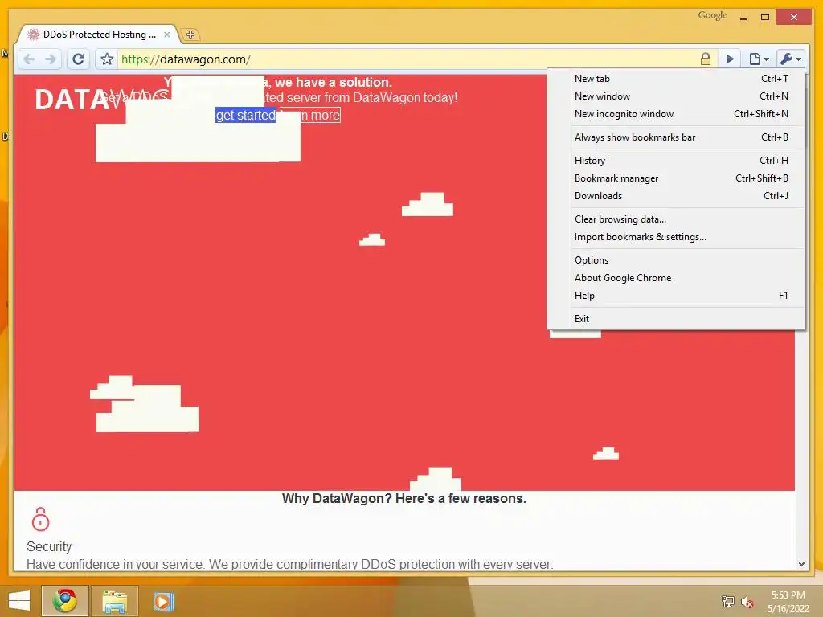Click the page scrollbar down arrow
Image resolution: width=823 pixels, height=617 pixels.
[801, 564]
